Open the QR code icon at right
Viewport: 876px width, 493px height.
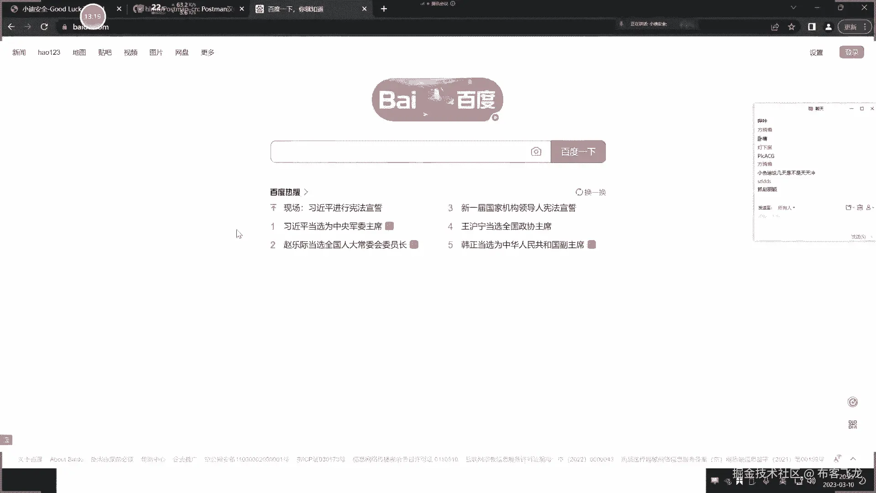point(852,425)
